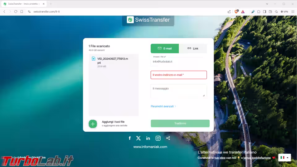Close the SwissTransfer browser tab

(x=44, y=4)
